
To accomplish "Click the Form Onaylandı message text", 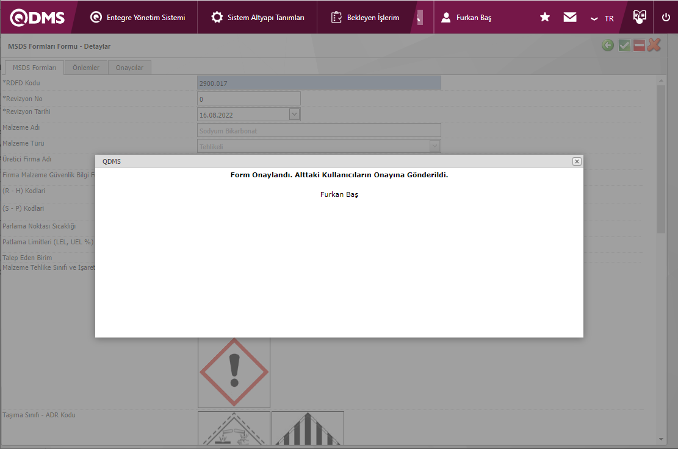I will 339,175.
